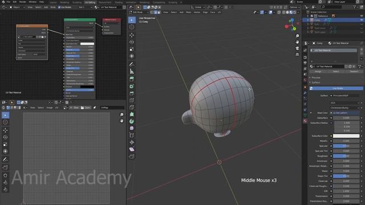
Task: Select the Scale tool in 3D viewport toolbar
Action: coord(132,49)
